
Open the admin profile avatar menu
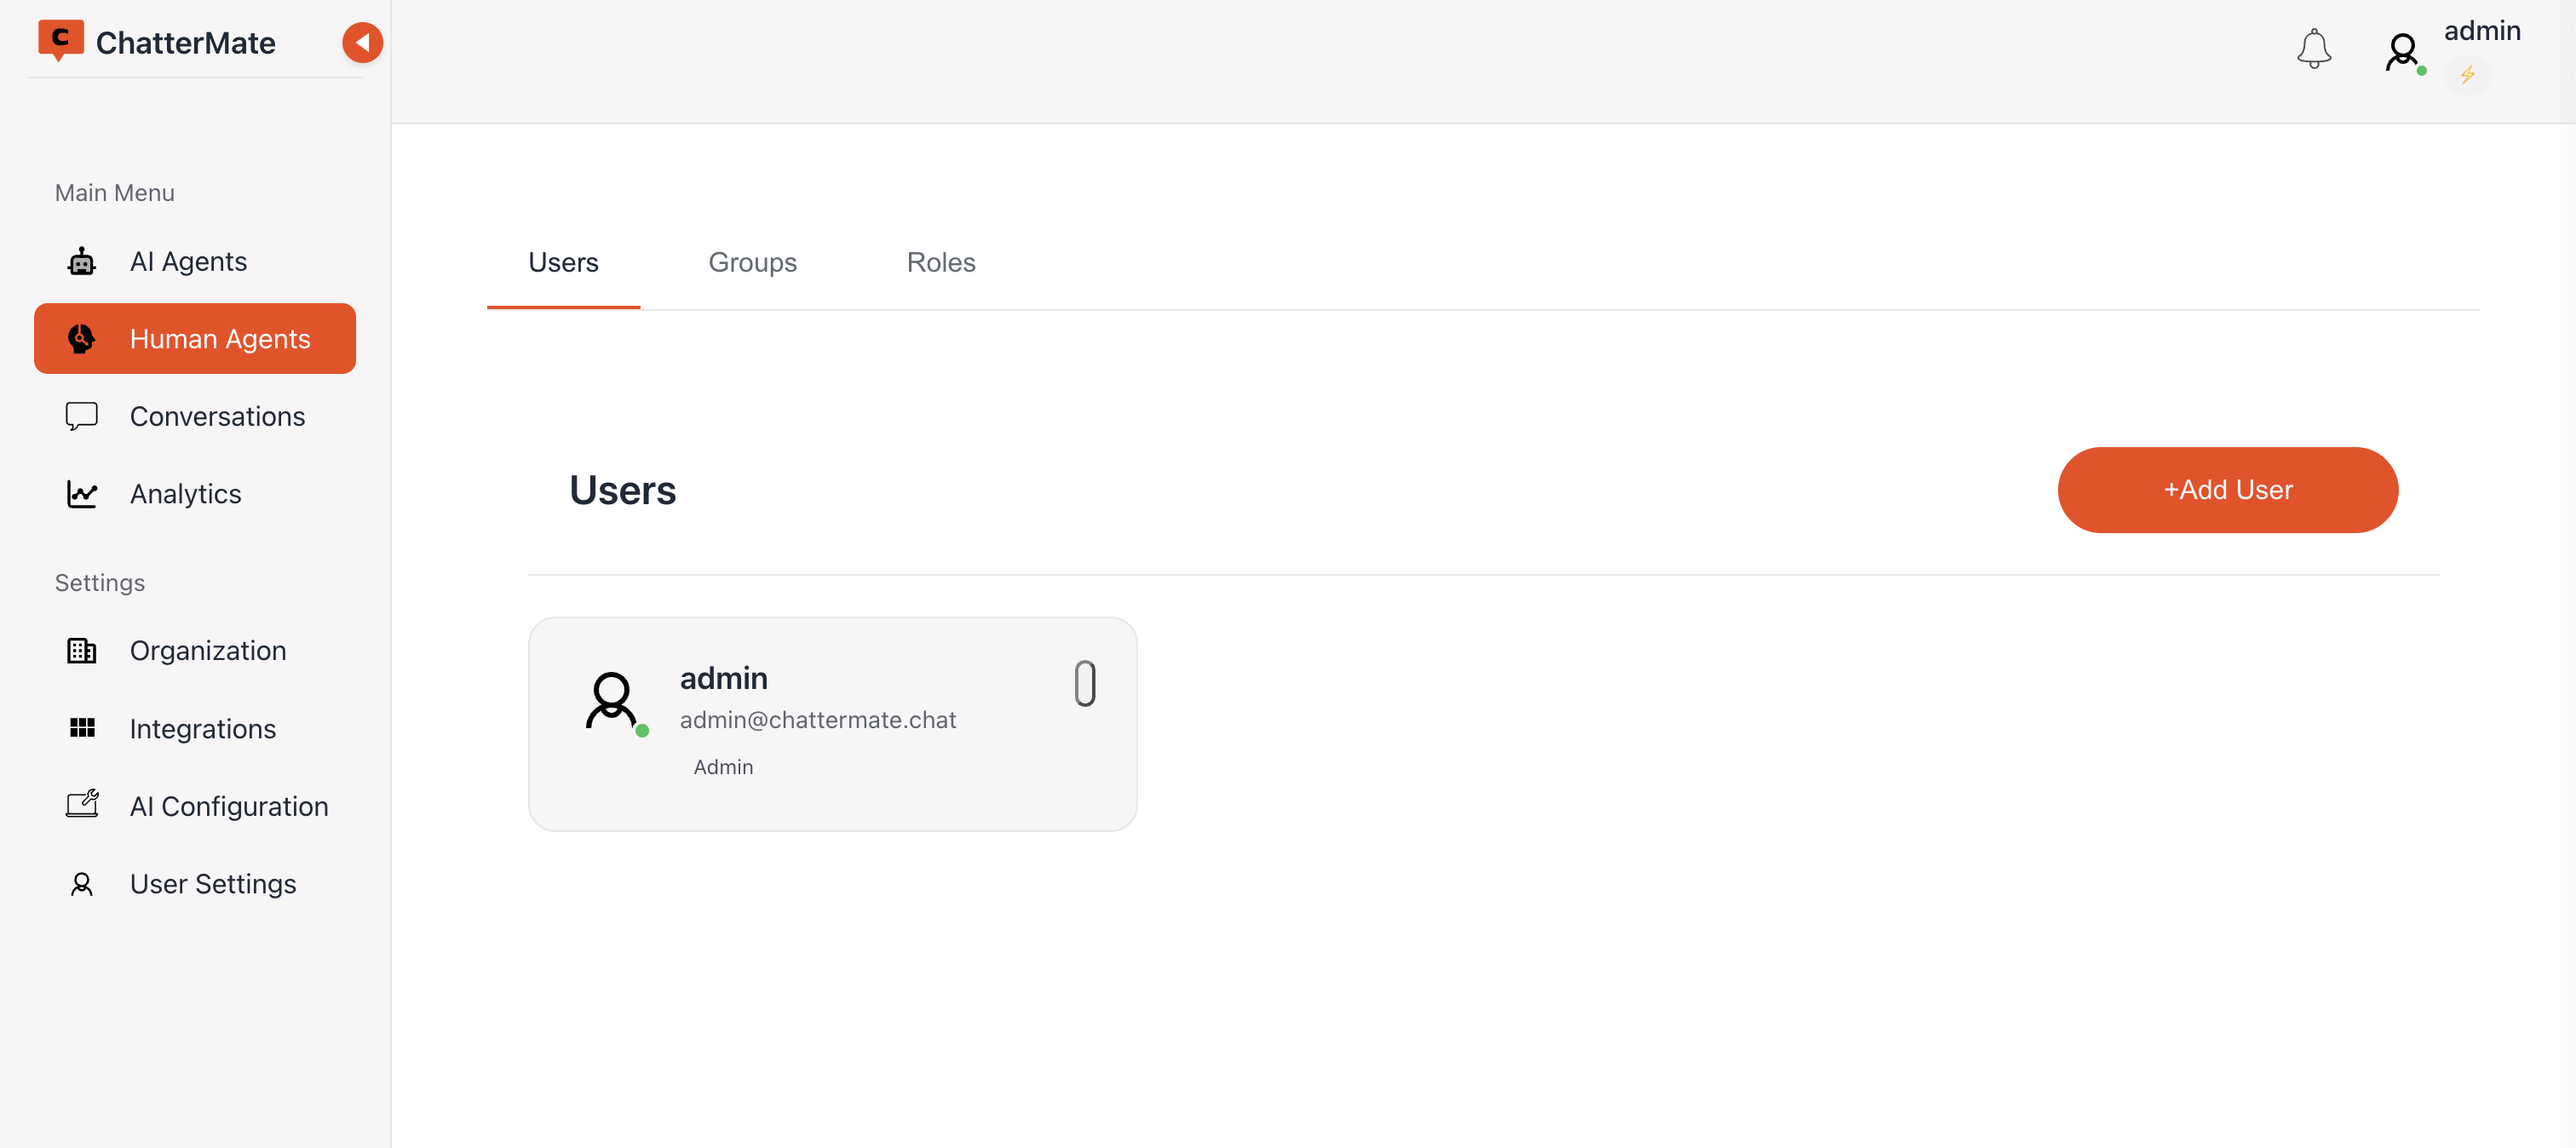(x=2402, y=49)
